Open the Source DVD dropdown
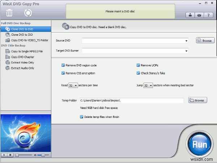This screenshot has width=217, height=163. coord(135,41)
